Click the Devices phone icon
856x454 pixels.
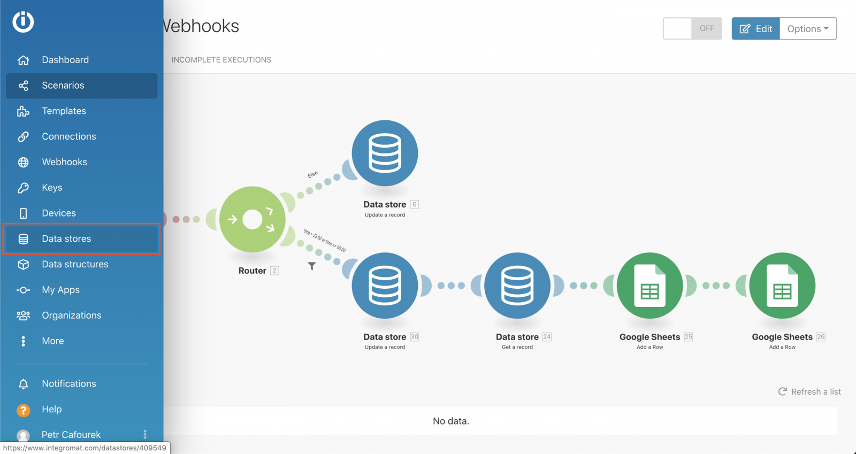(x=23, y=213)
